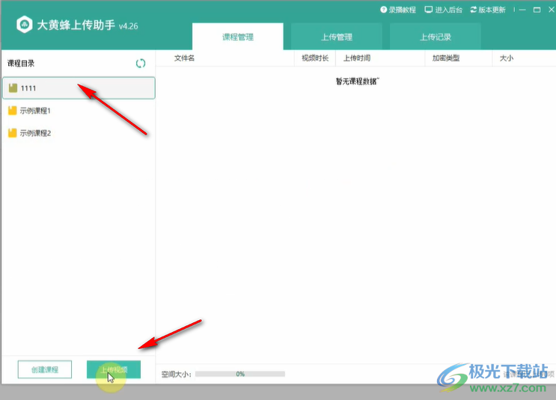Screen dimensions: 556x400
Task: Switch to the 课程管理 tab
Action: (238, 37)
